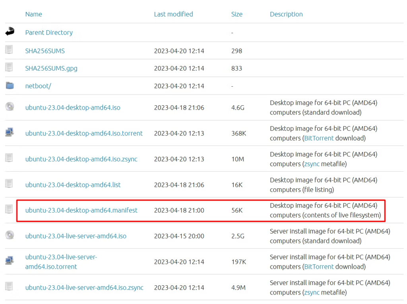Image resolution: width=407 pixels, height=304 pixels.
Task: Sort the listing by Size header
Action: [236, 14]
